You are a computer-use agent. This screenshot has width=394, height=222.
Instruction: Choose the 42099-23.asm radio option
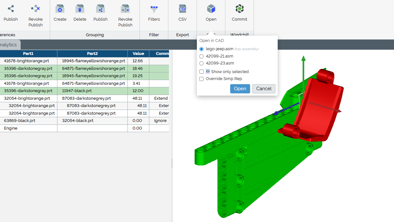coord(202,63)
